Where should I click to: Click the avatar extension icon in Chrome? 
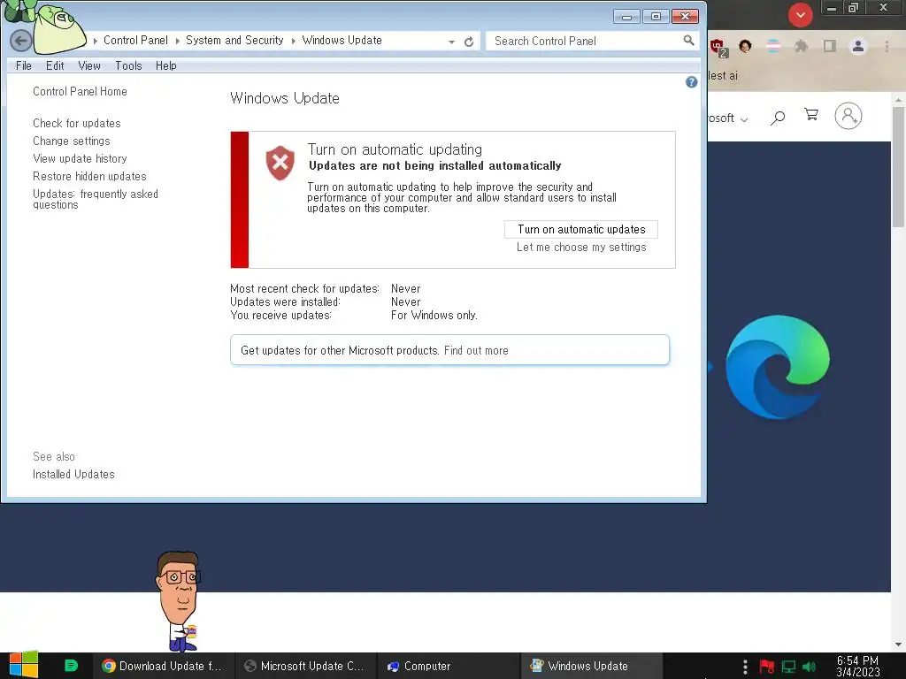coord(745,46)
